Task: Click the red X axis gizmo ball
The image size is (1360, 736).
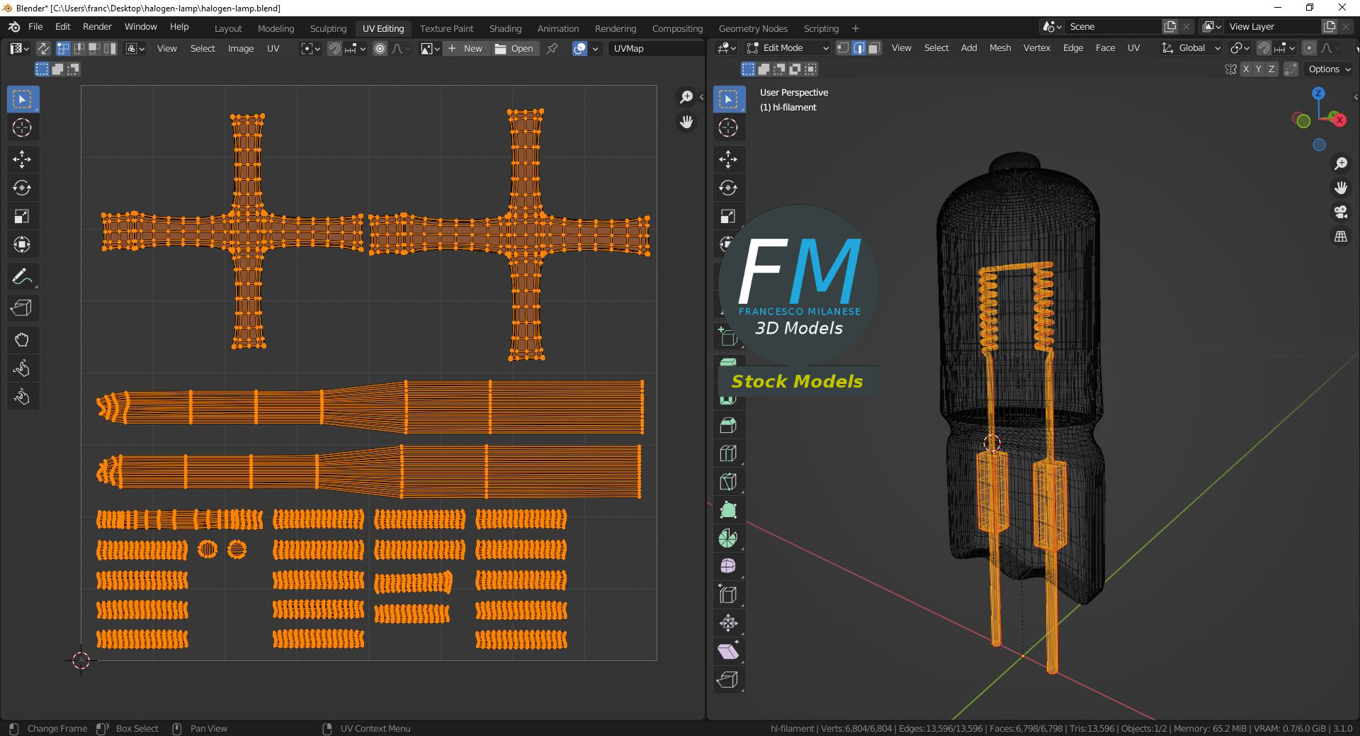Action: (x=1339, y=120)
